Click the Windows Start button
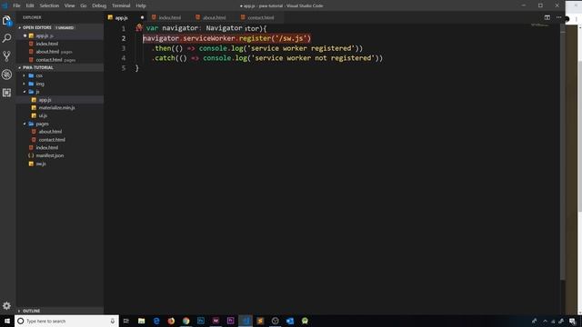 point(7,321)
